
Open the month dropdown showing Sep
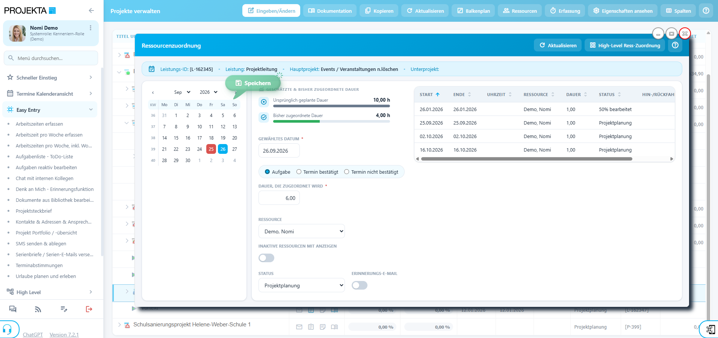click(x=182, y=92)
